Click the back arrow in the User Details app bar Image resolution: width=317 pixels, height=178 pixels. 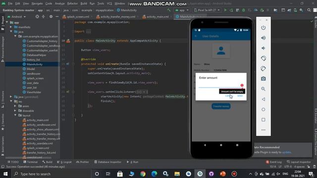coord(196,36)
